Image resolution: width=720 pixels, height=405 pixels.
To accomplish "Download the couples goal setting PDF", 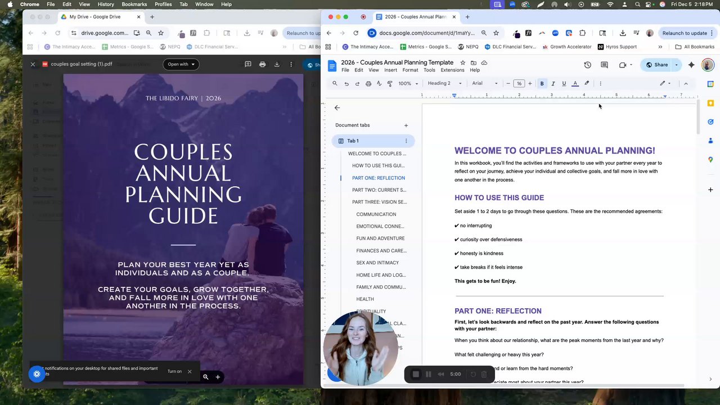I will click(277, 64).
